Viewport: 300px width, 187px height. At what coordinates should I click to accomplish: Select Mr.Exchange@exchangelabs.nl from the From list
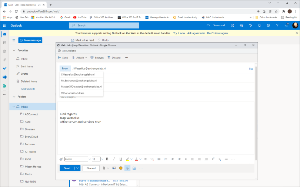(79, 80)
